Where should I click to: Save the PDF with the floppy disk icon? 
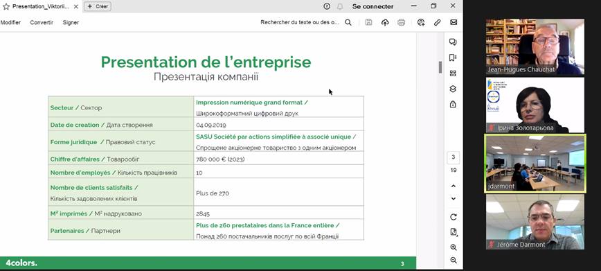tap(369, 22)
